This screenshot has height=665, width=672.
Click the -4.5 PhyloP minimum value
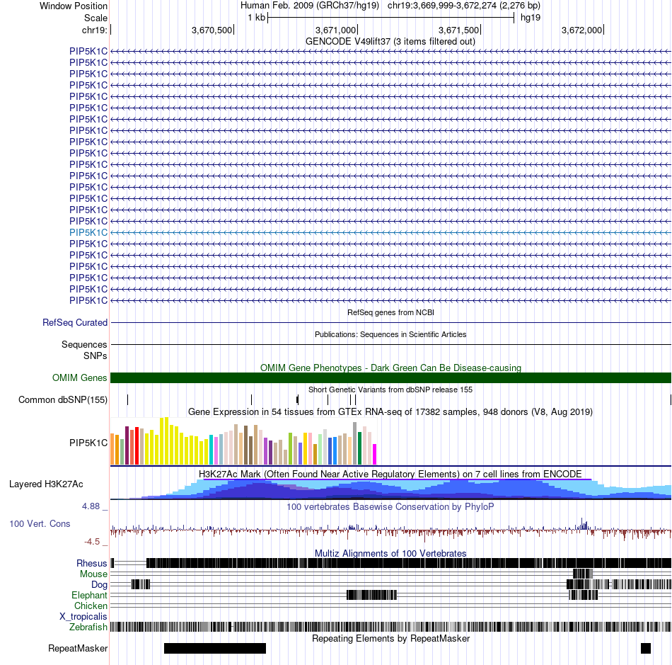click(x=92, y=542)
